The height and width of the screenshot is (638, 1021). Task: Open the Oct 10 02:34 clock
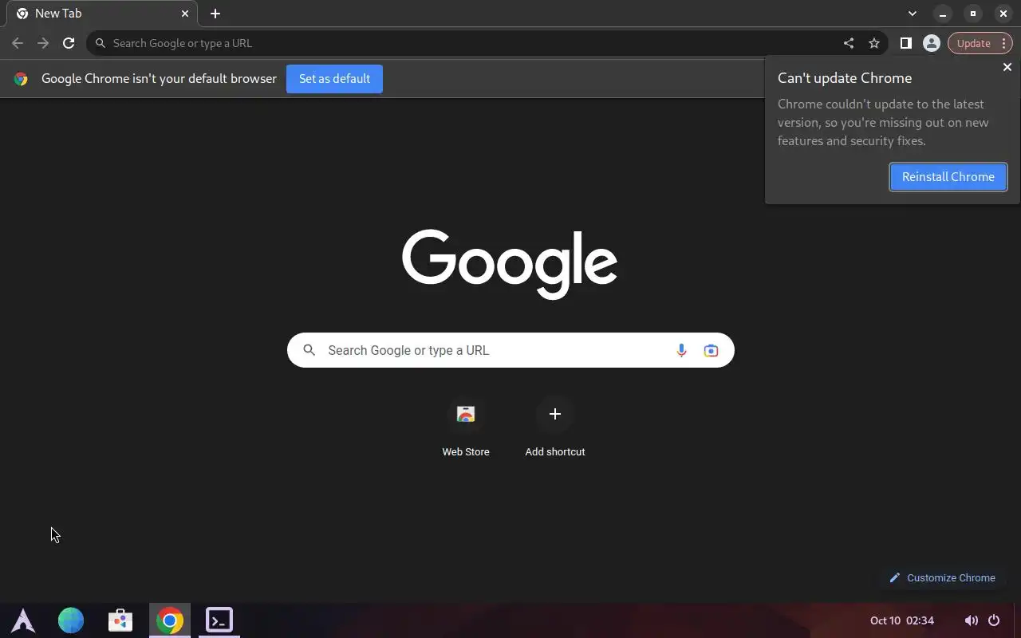(x=902, y=620)
